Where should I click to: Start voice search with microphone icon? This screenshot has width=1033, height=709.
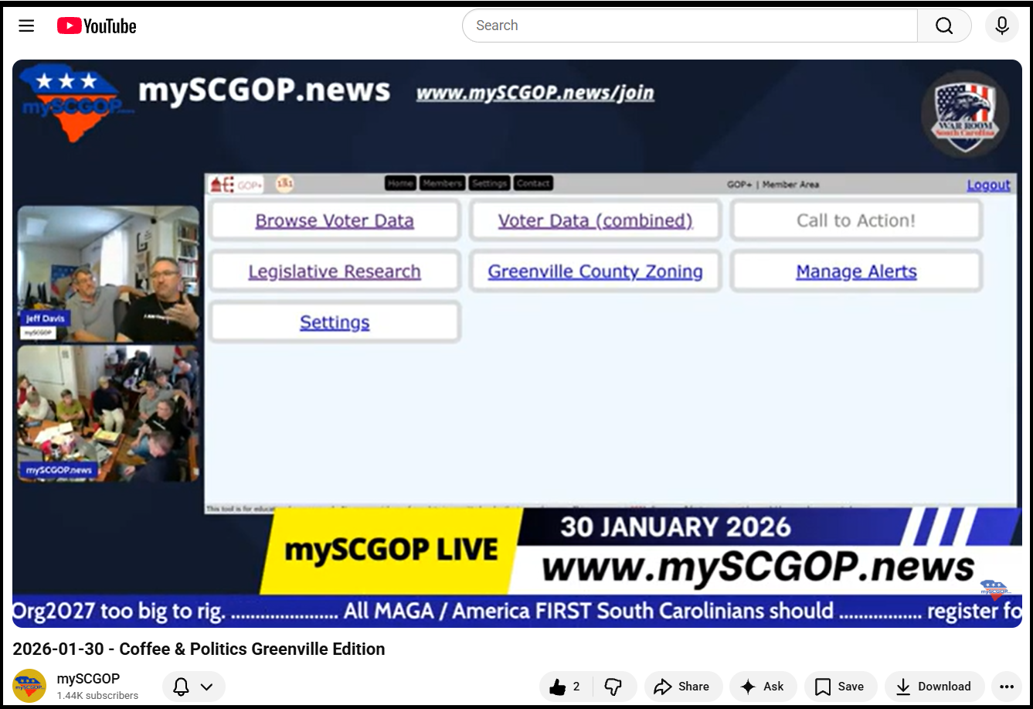click(1001, 26)
